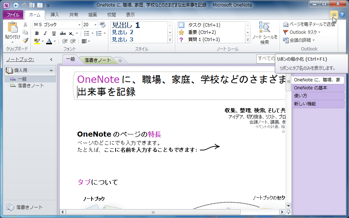349x218 pixels.
Task: Select 落書きノート section in notebook tree
Action: tap(31, 86)
